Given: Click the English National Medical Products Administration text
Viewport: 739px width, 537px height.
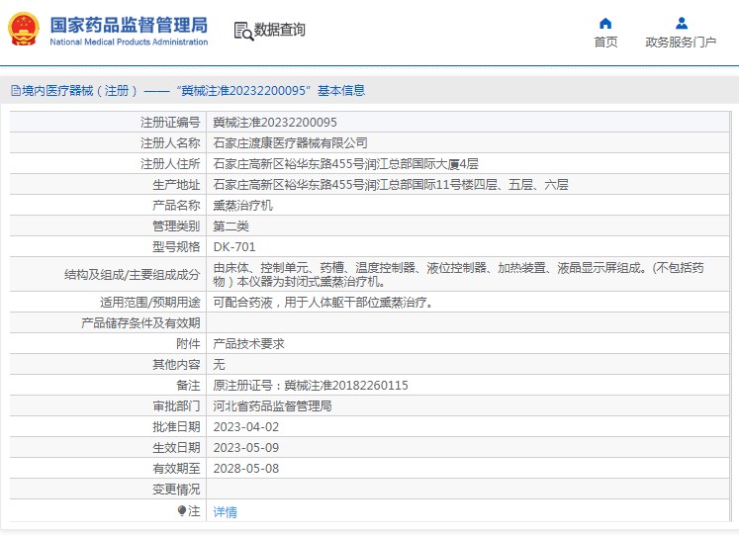Looking at the screenshot, I should (x=129, y=43).
